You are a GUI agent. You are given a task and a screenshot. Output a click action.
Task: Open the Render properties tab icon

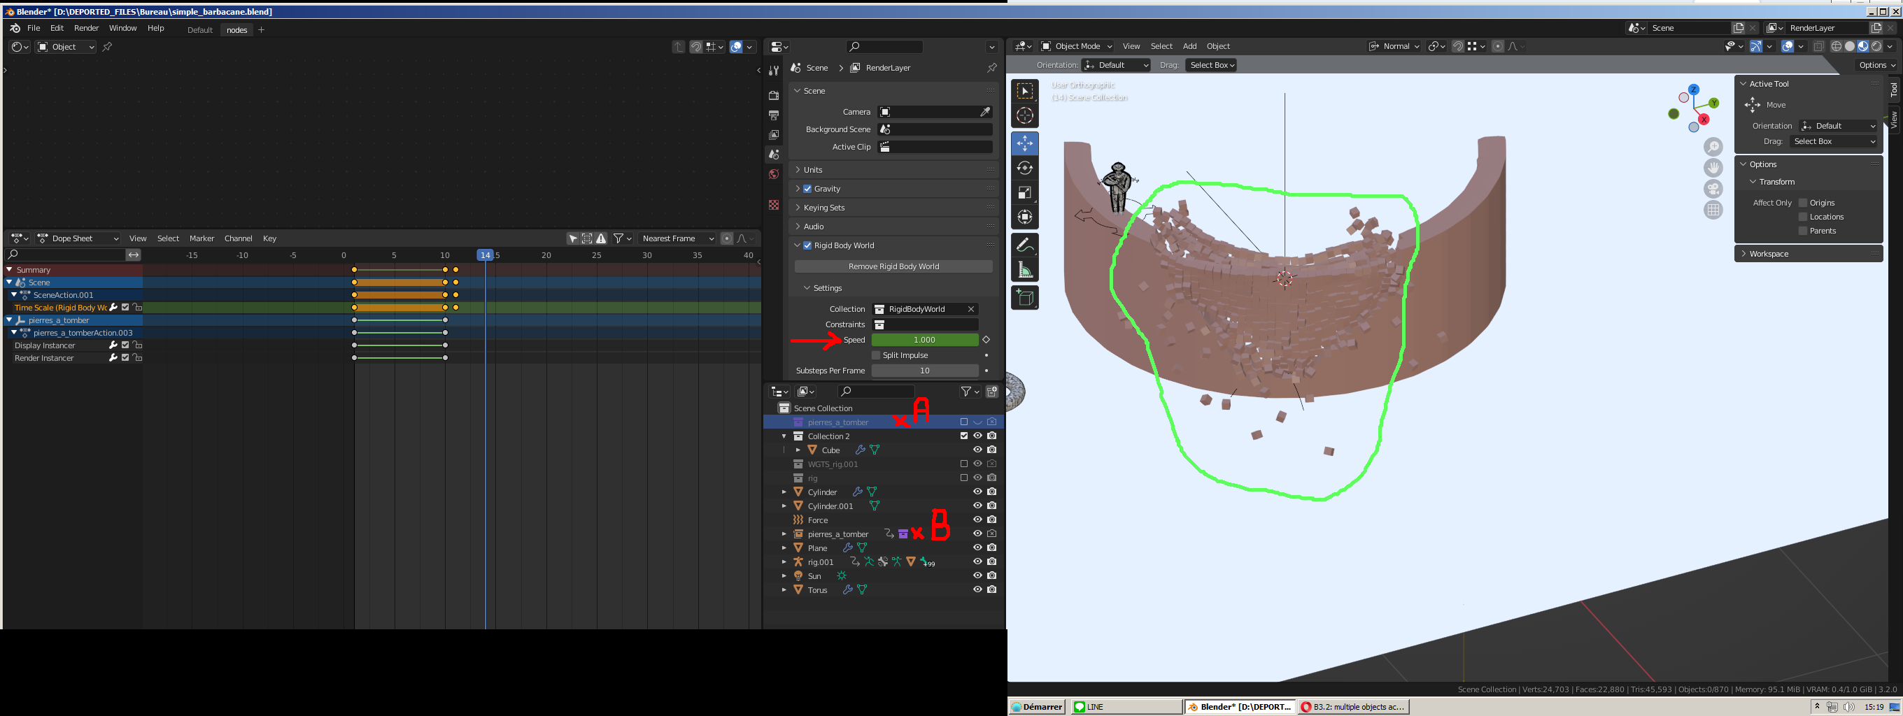click(774, 96)
